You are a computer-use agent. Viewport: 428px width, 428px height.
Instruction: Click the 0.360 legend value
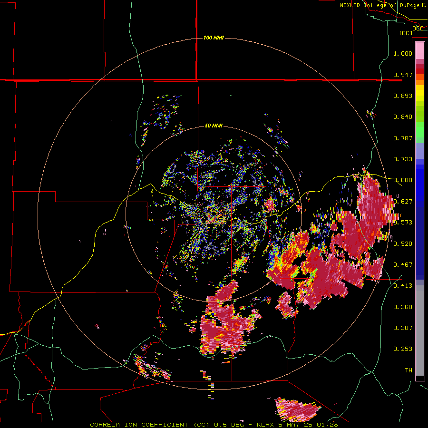pyautogui.click(x=403, y=307)
